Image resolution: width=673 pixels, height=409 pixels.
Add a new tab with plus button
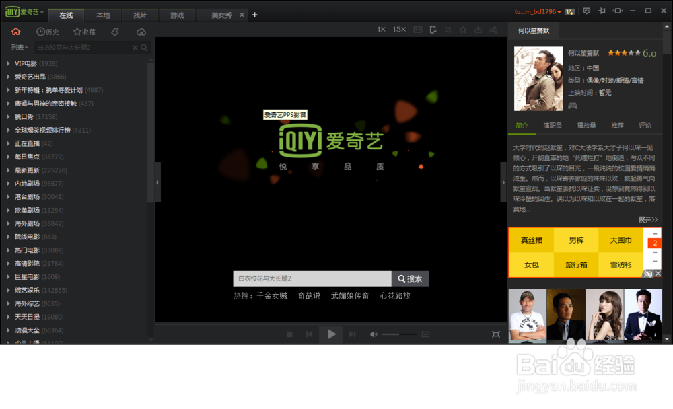tap(254, 15)
